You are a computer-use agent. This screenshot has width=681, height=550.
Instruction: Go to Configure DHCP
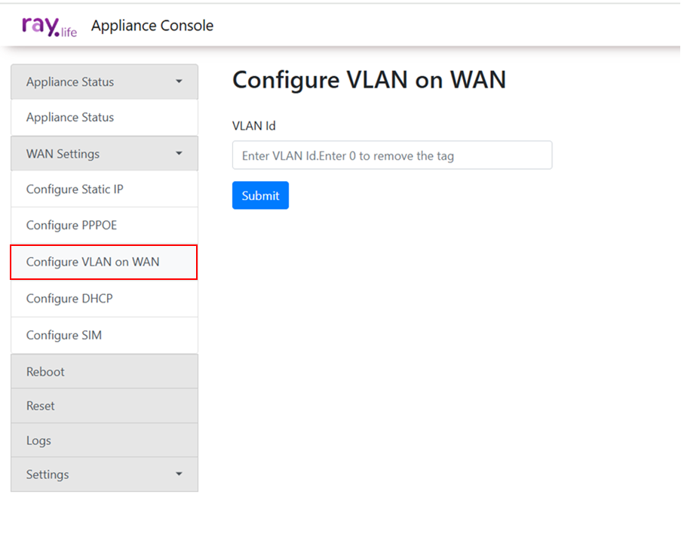(69, 299)
